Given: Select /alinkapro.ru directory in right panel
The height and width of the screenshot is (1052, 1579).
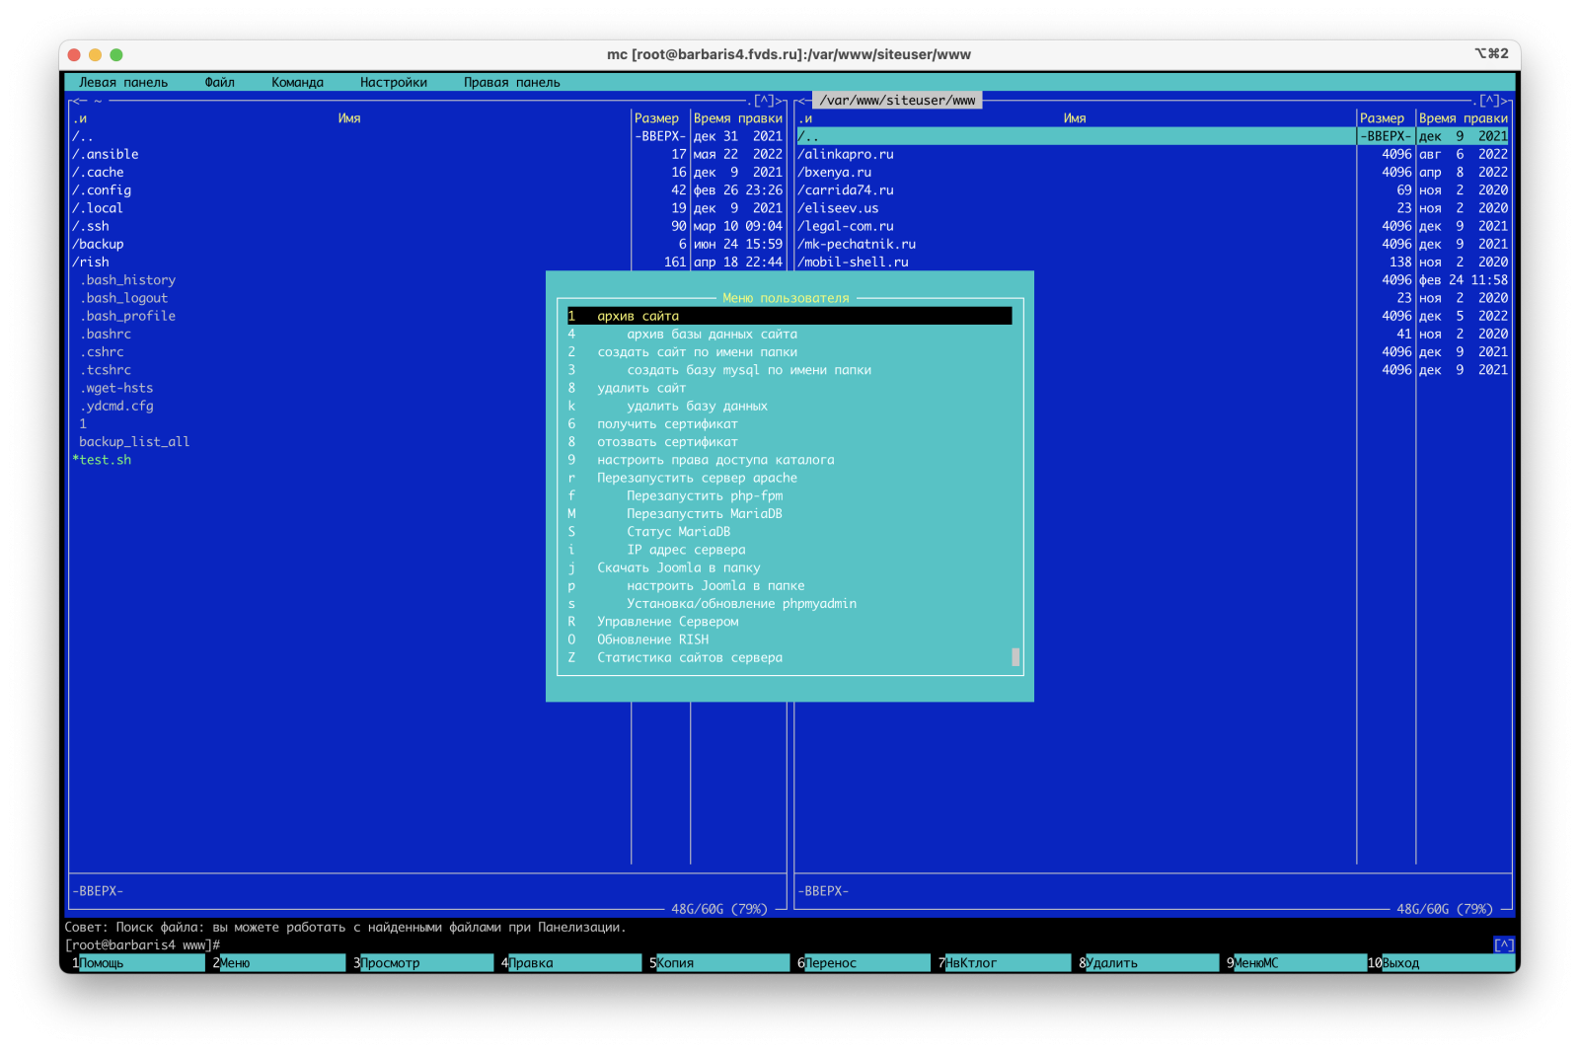Looking at the screenshot, I should click(1076, 155).
